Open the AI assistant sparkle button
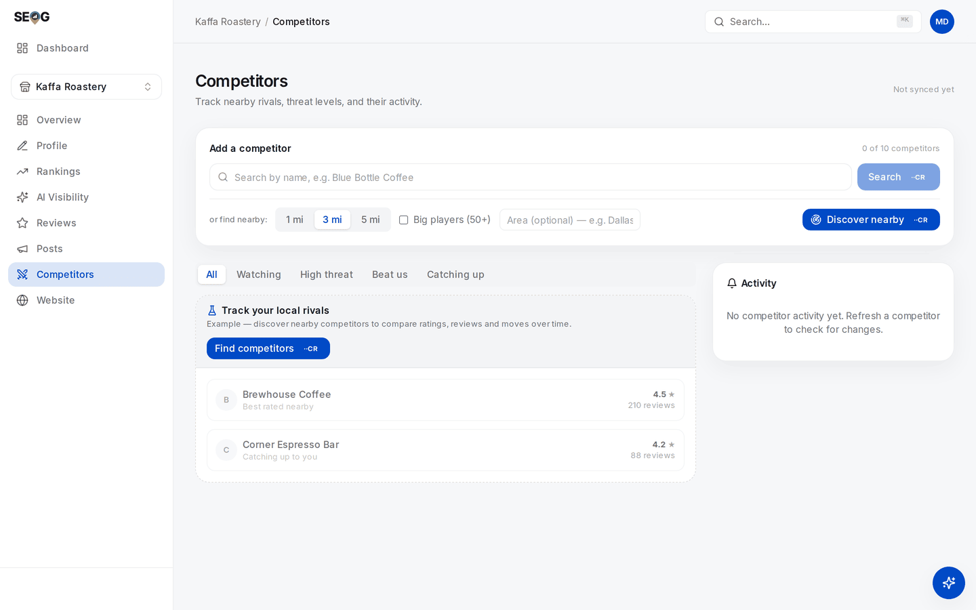The width and height of the screenshot is (976, 610). 949,583
